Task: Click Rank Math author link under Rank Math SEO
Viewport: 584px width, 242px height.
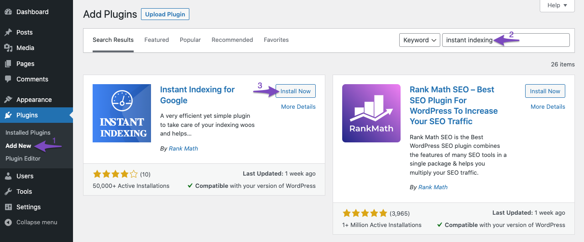Action: click(433, 187)
